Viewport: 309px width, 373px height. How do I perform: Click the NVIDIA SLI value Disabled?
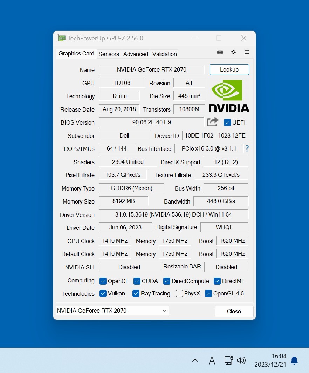click(129, 267)
